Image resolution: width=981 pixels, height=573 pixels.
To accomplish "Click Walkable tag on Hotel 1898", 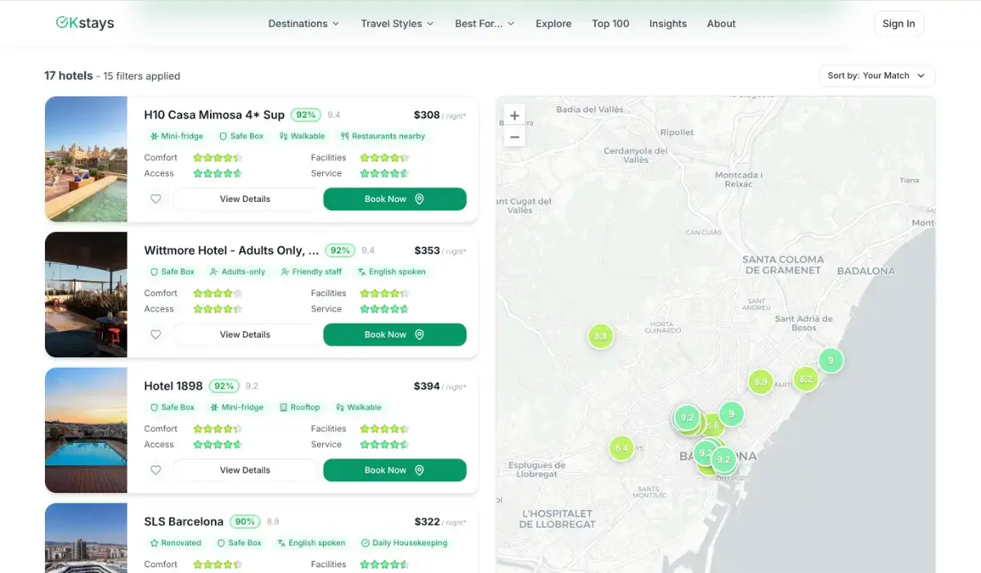I will click(x=358, y=408).
